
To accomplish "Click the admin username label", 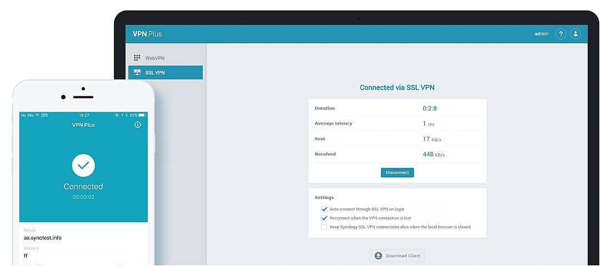I will 541,34.
